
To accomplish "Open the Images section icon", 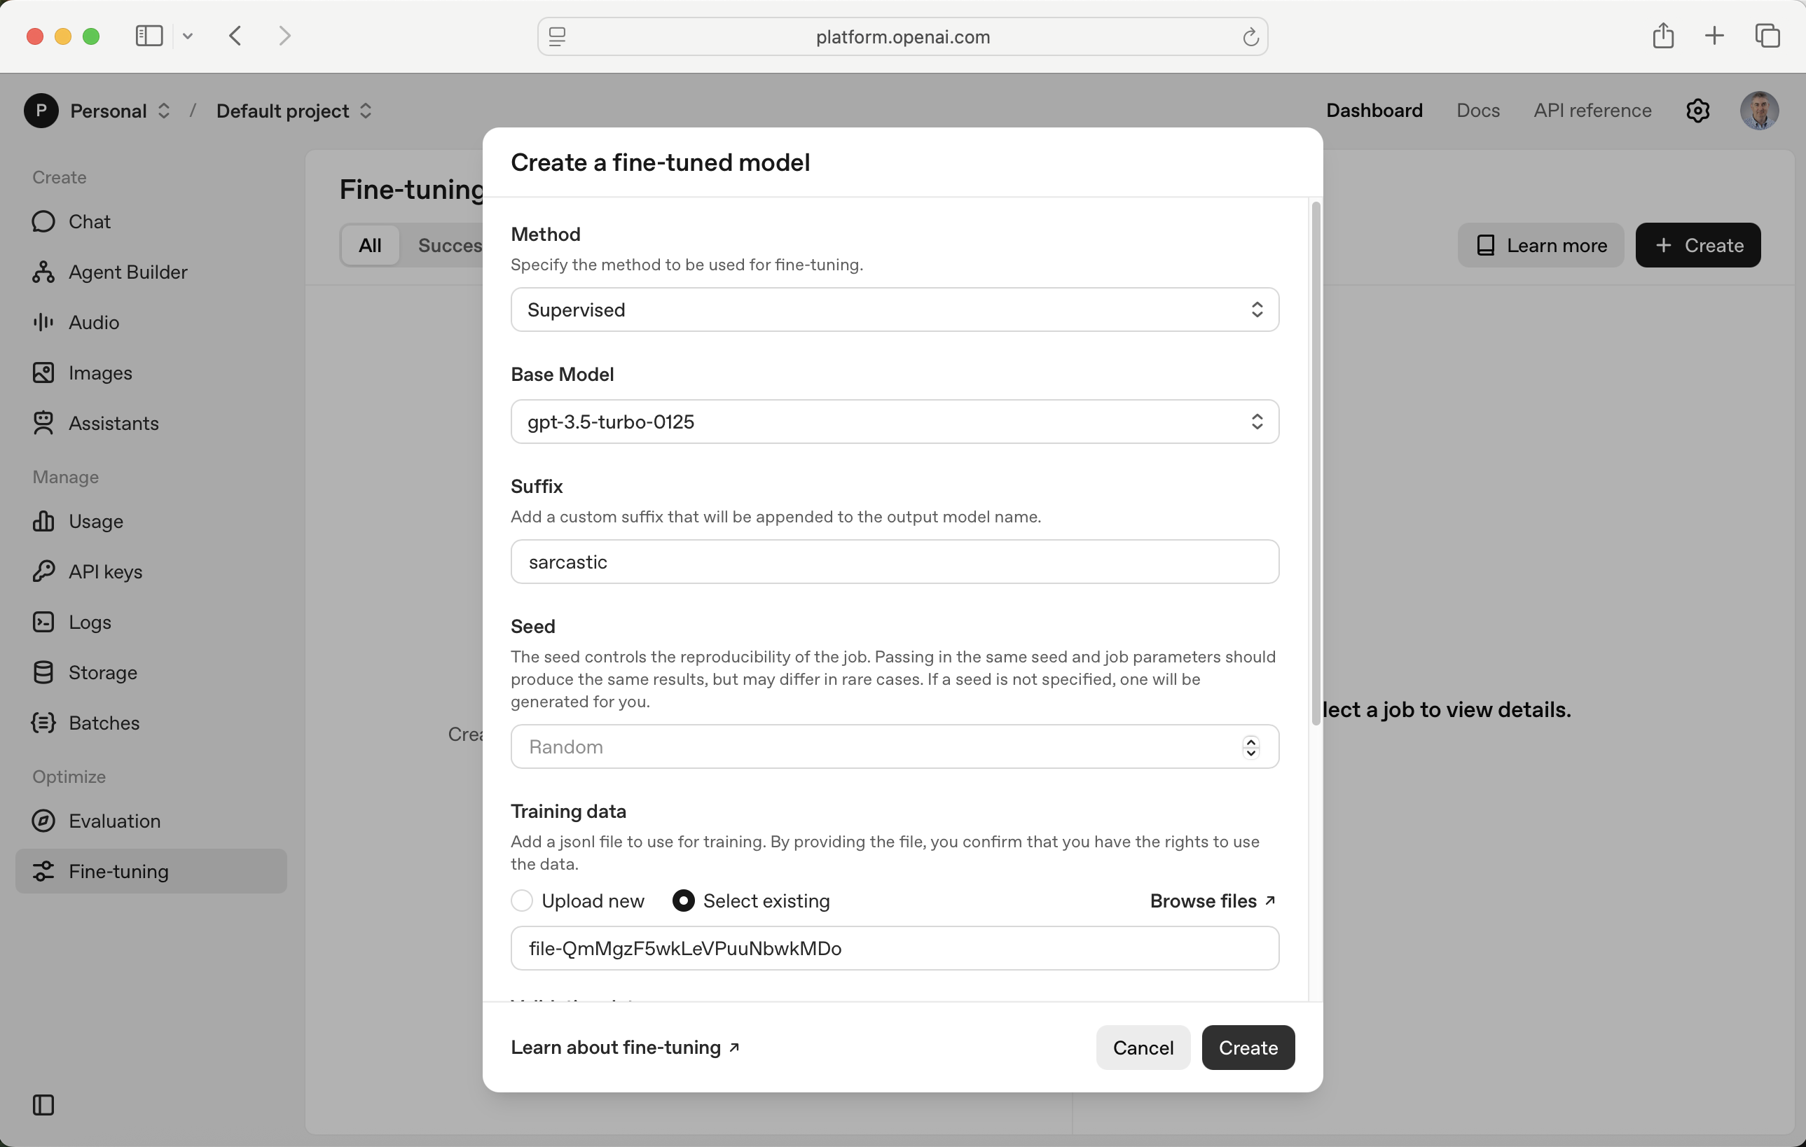I will 43,373.
